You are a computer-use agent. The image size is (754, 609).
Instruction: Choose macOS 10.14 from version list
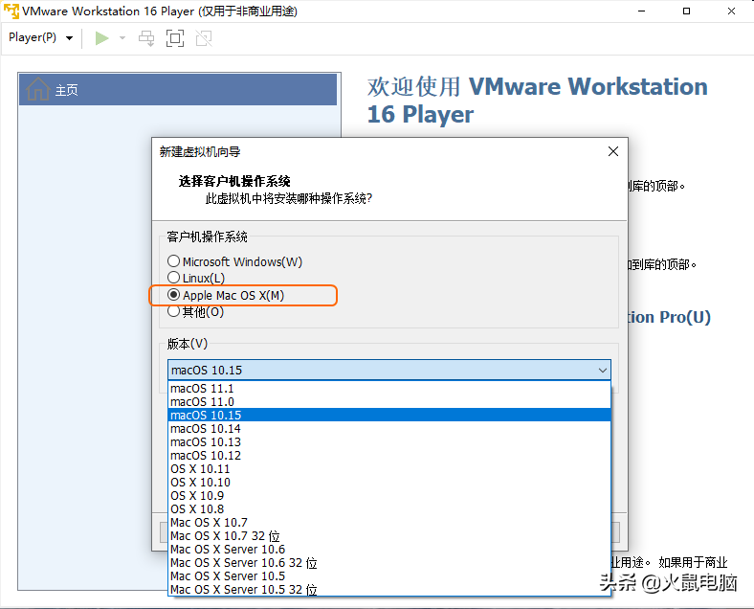point(389,429)
